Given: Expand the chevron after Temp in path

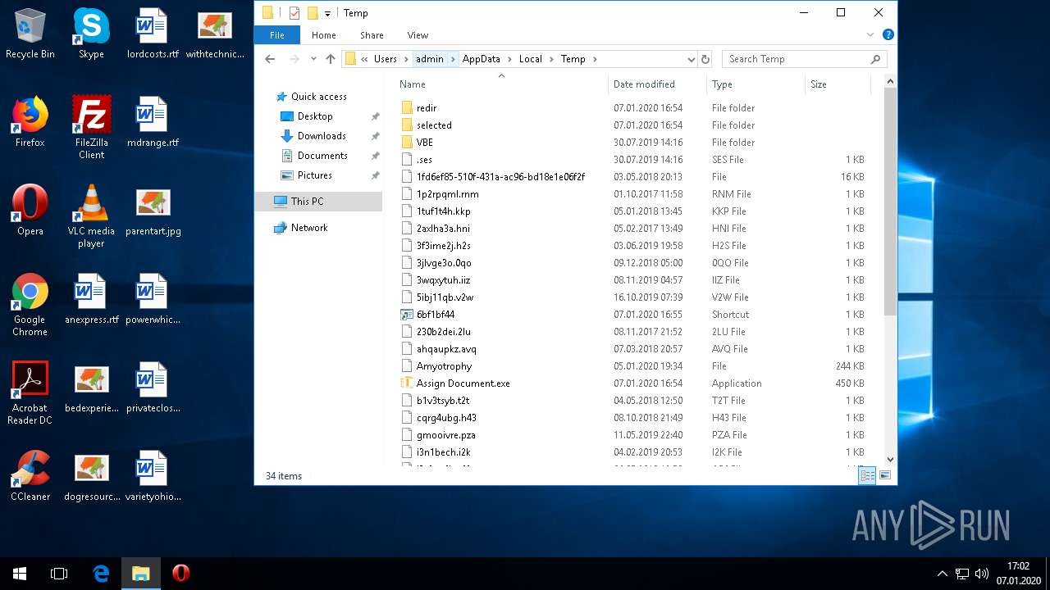Looking at the screenshot, I should [x=595, y=59].
